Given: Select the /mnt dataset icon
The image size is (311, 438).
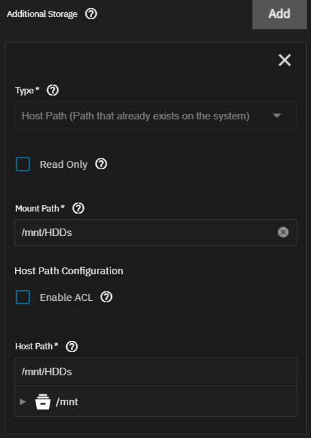Looking at the screenshot, I should tap(43, 402).
